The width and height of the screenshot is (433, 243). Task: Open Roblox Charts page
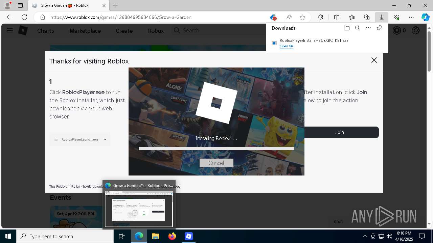point(45,31)
